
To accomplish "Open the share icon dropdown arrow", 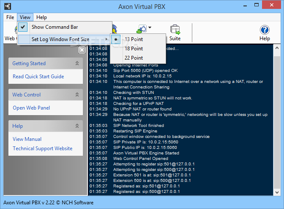I will click(150, 27).
